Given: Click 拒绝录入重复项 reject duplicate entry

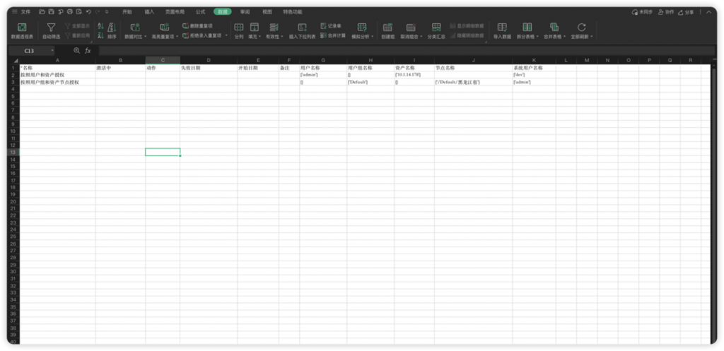Looking at the screenshot, I should (x=202, y=35).
